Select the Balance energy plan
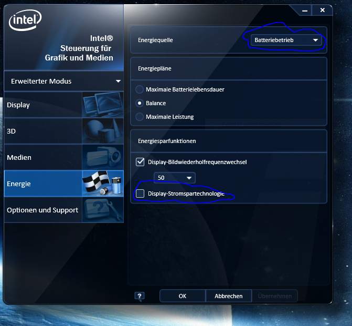 click(x=140, y=103)
